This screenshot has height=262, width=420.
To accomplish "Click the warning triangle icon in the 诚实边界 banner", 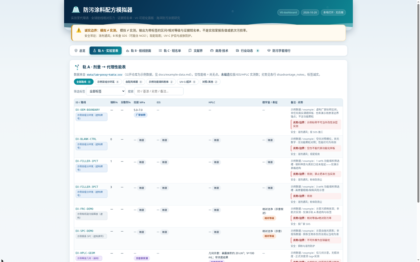I will pyautogui.click(x=79, y=30).
